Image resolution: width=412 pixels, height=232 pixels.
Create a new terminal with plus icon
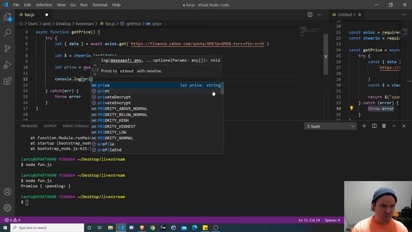[364, 126]
